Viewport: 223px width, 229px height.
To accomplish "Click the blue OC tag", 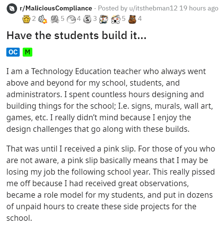I will click(x=13, y=52).
